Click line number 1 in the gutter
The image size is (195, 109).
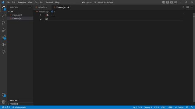pos(41,15)
